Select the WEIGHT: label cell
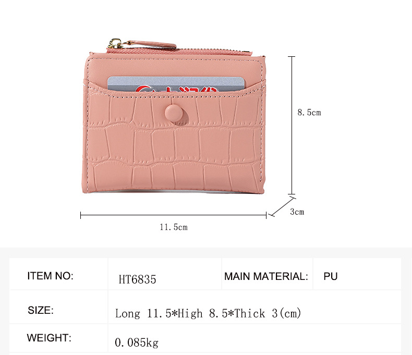Screen dimensions: 412x355 pos(58,338)
